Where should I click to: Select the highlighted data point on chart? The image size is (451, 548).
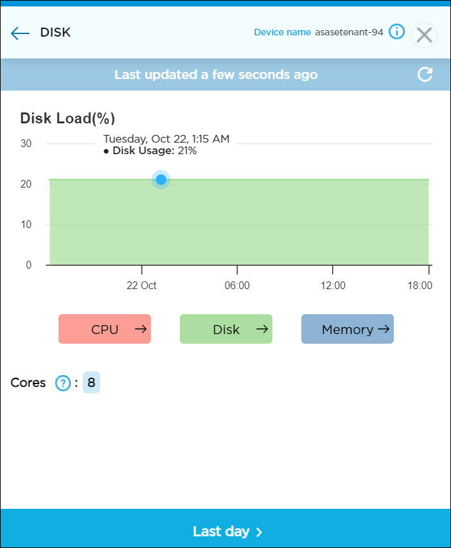(161, 180)
